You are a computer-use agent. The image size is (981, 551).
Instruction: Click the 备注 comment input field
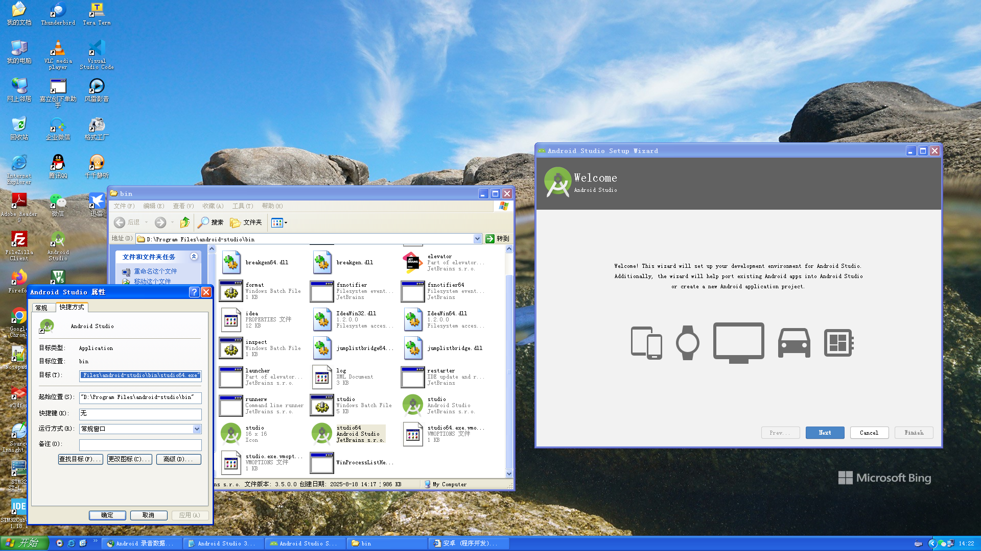(x=141, y=444)
